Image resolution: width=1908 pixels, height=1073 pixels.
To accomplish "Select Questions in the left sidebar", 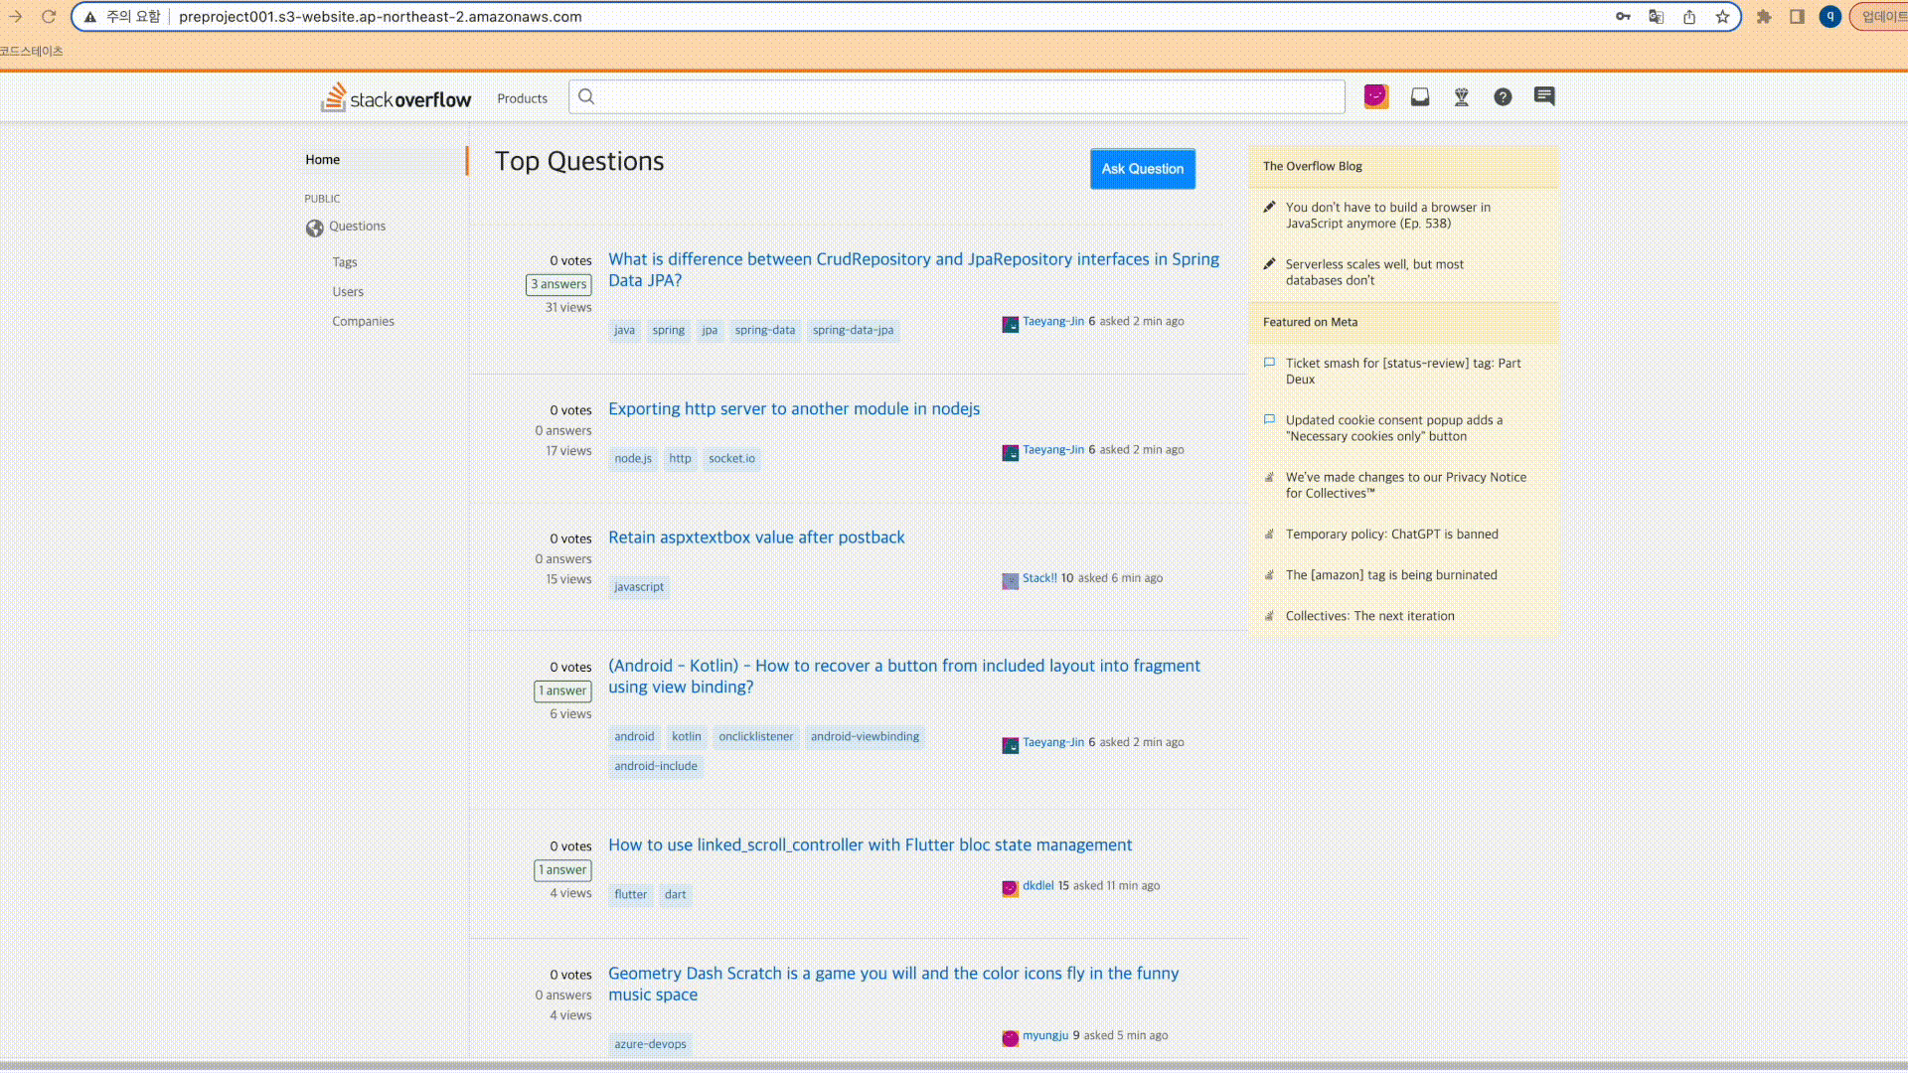I will (357, 227).
